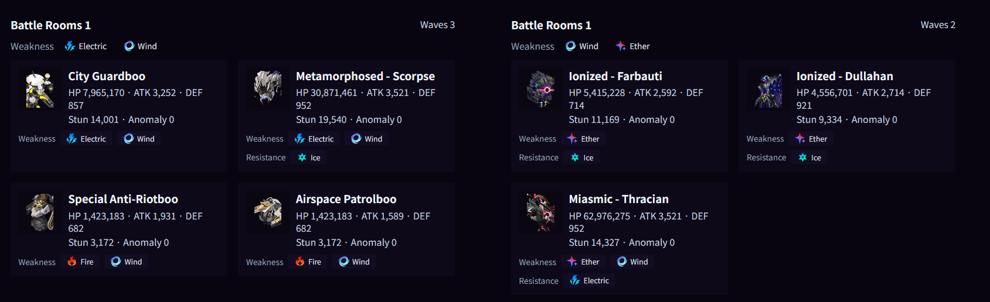This screenshot has width=990, height=302.
Task: Click Special Anti-Riotboo's Fire weakness tag
Action: tap(80, 262)
